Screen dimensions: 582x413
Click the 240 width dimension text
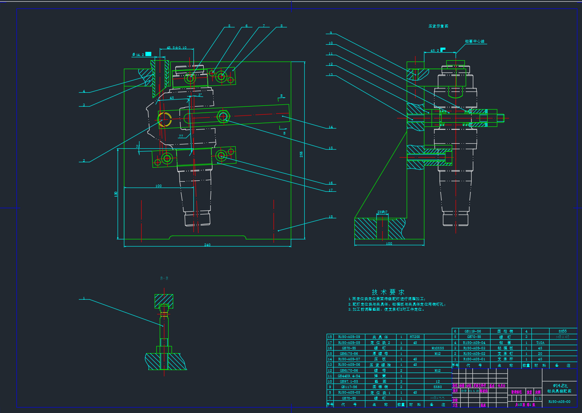207,245
